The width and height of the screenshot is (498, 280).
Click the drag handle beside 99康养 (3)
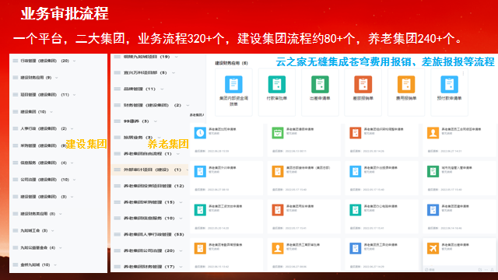tap(117, 121)
